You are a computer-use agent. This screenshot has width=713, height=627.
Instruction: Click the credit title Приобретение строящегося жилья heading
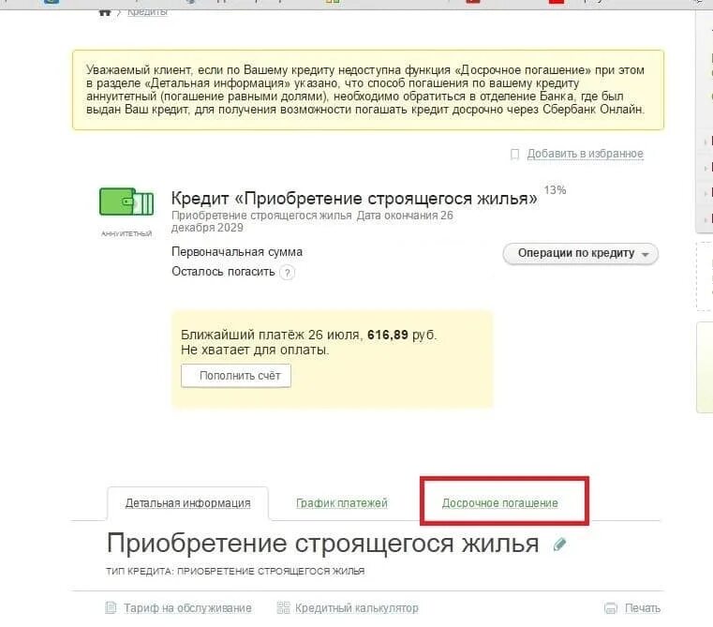pos(354,199)
